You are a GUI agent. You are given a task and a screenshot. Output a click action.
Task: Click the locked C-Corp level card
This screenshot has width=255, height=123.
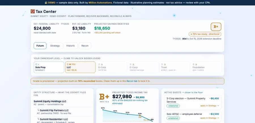[x=143, y=67]
